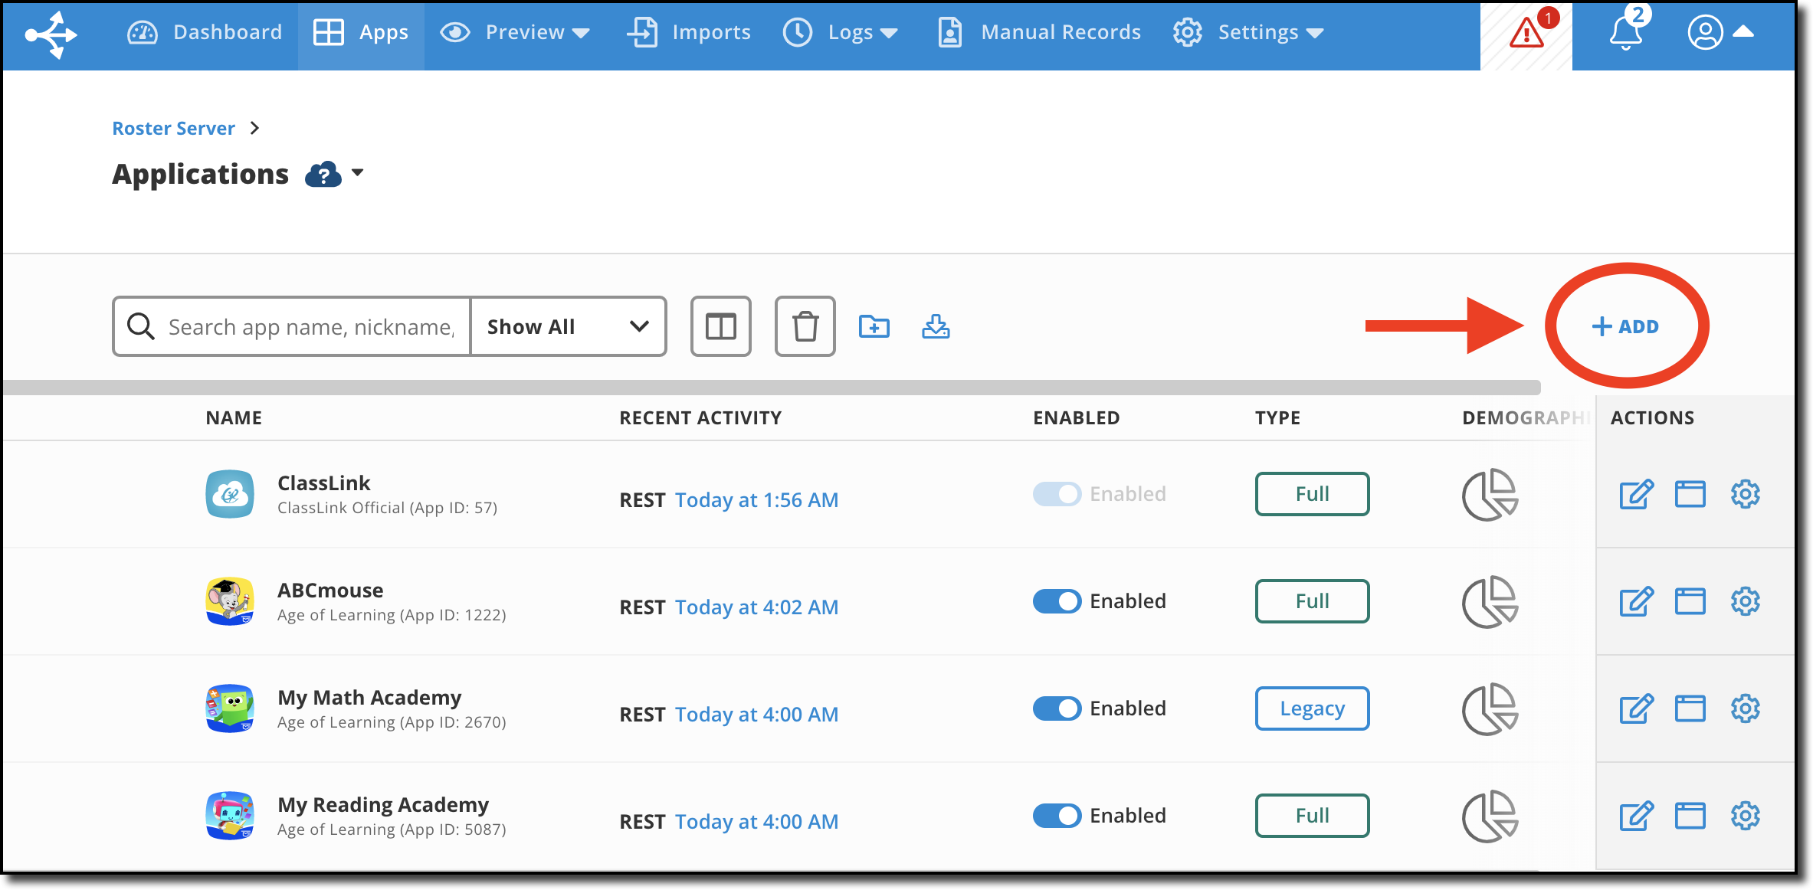
Task: Open gear settings for ClassLink row
Action: tap(1745, 494)
